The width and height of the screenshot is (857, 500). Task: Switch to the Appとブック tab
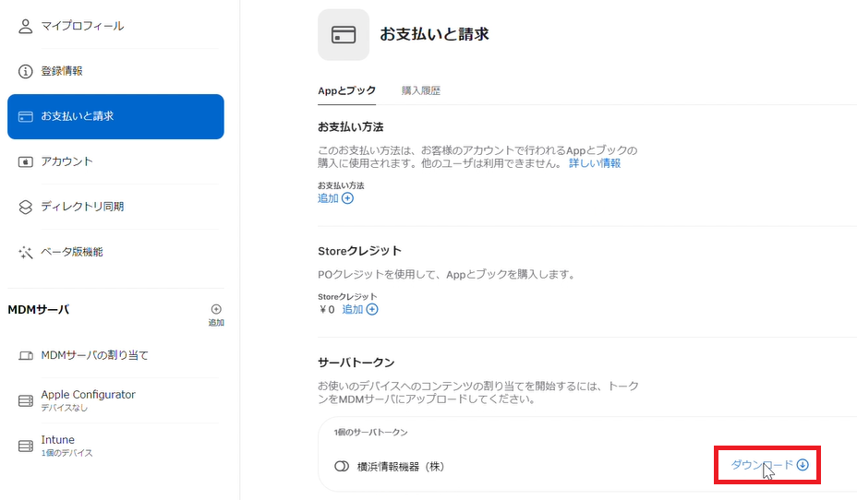coord(346,90)
